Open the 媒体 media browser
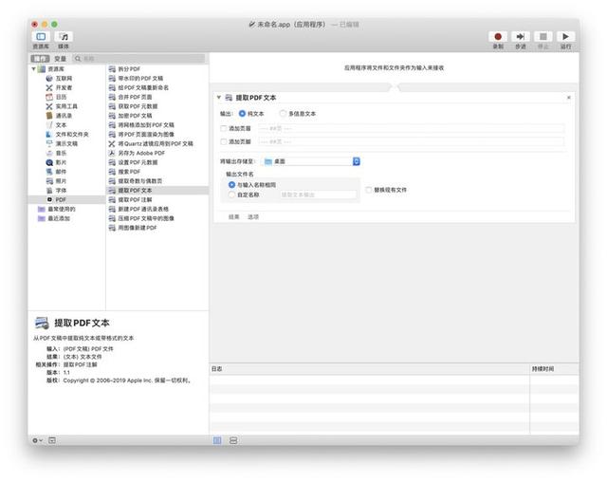The image size is (607, 482). click(64, 37)
